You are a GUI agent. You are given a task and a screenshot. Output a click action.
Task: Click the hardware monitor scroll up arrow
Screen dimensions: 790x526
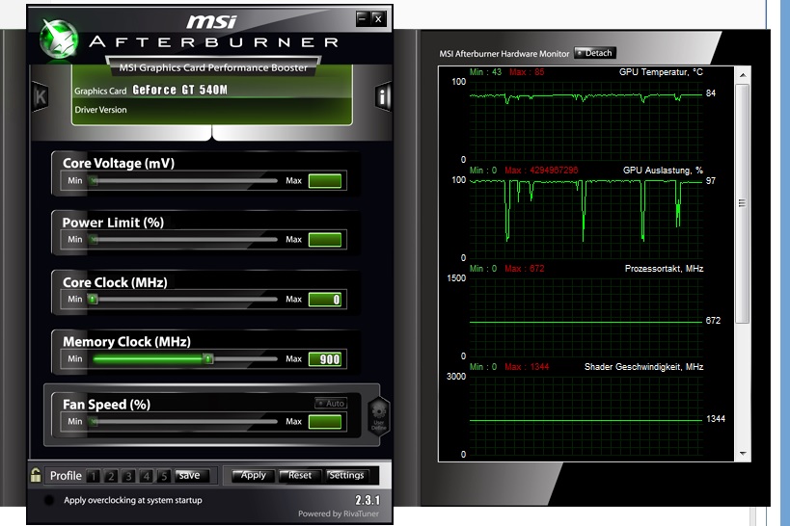pos(743,74)
